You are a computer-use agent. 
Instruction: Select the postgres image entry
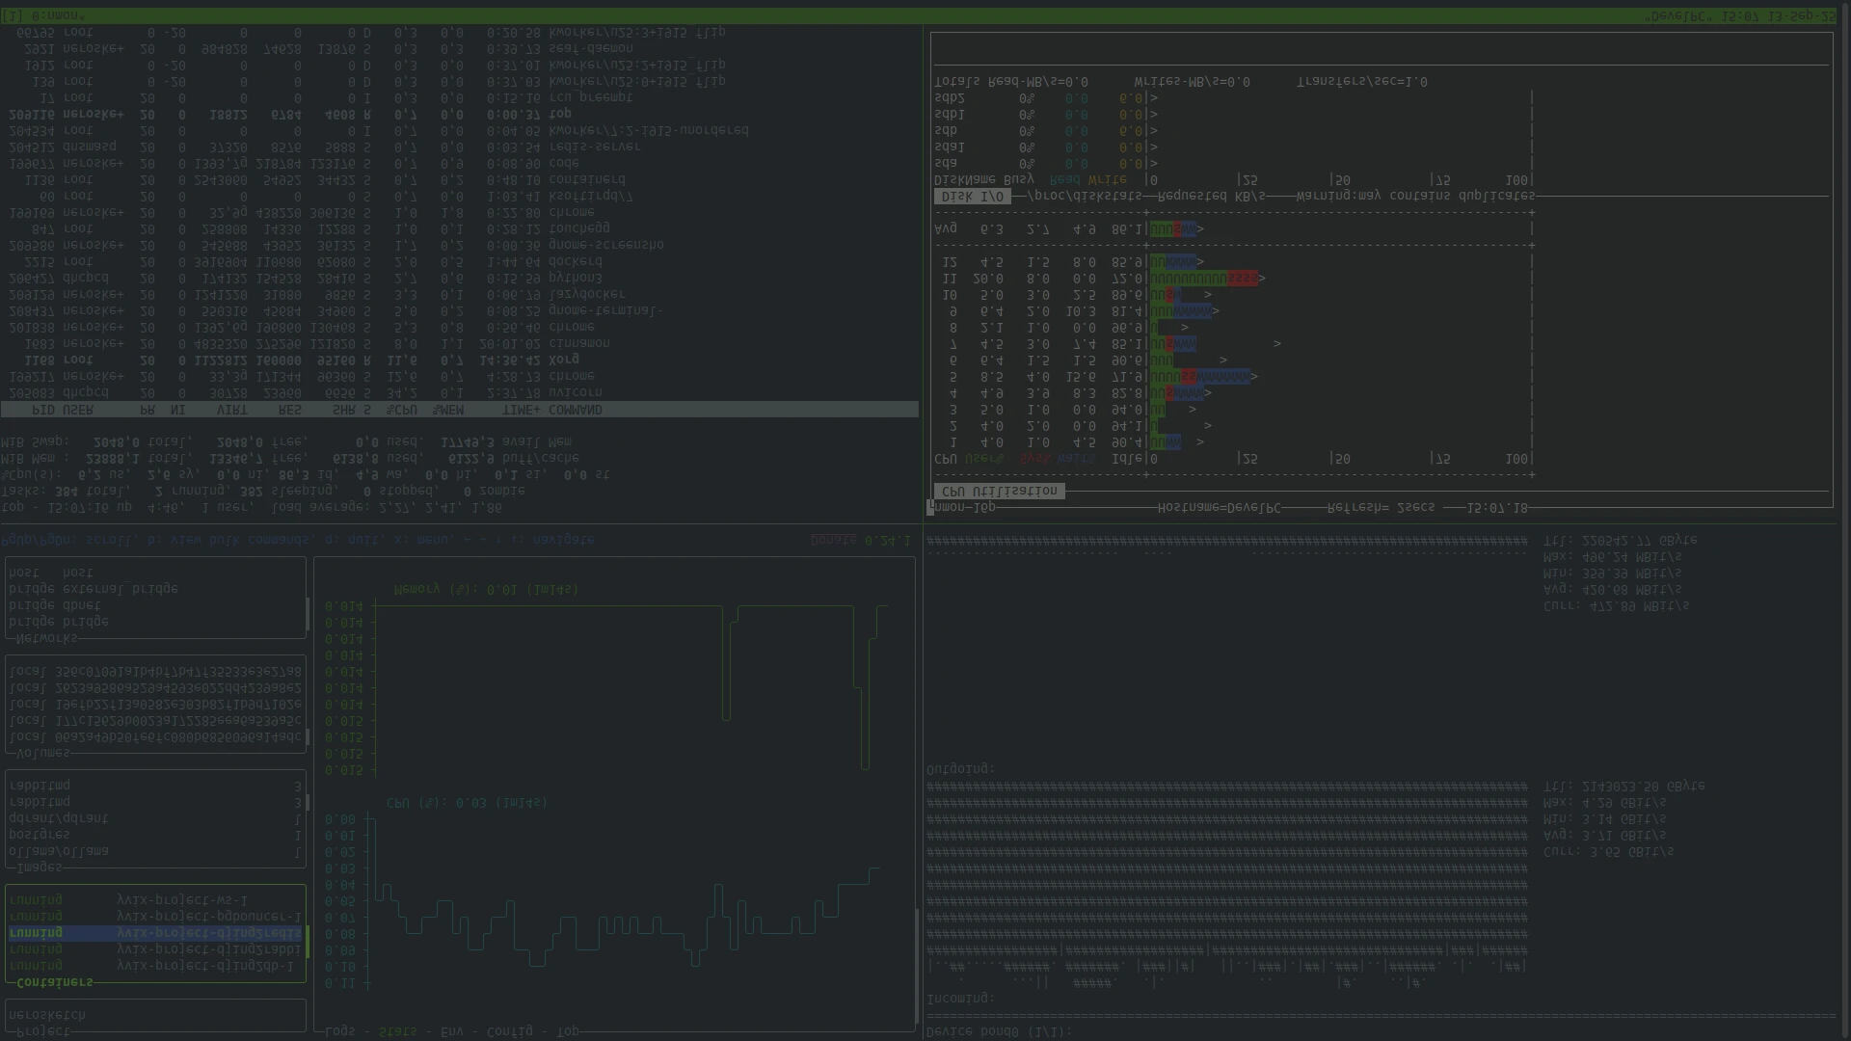coord(40,835)
